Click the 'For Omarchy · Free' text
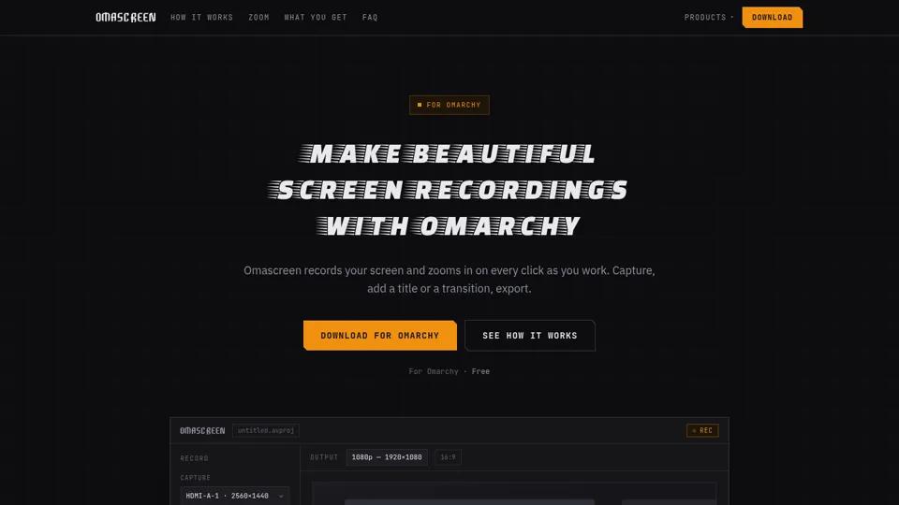The width and height of the screenshot is (899, 505). [449, 371]
